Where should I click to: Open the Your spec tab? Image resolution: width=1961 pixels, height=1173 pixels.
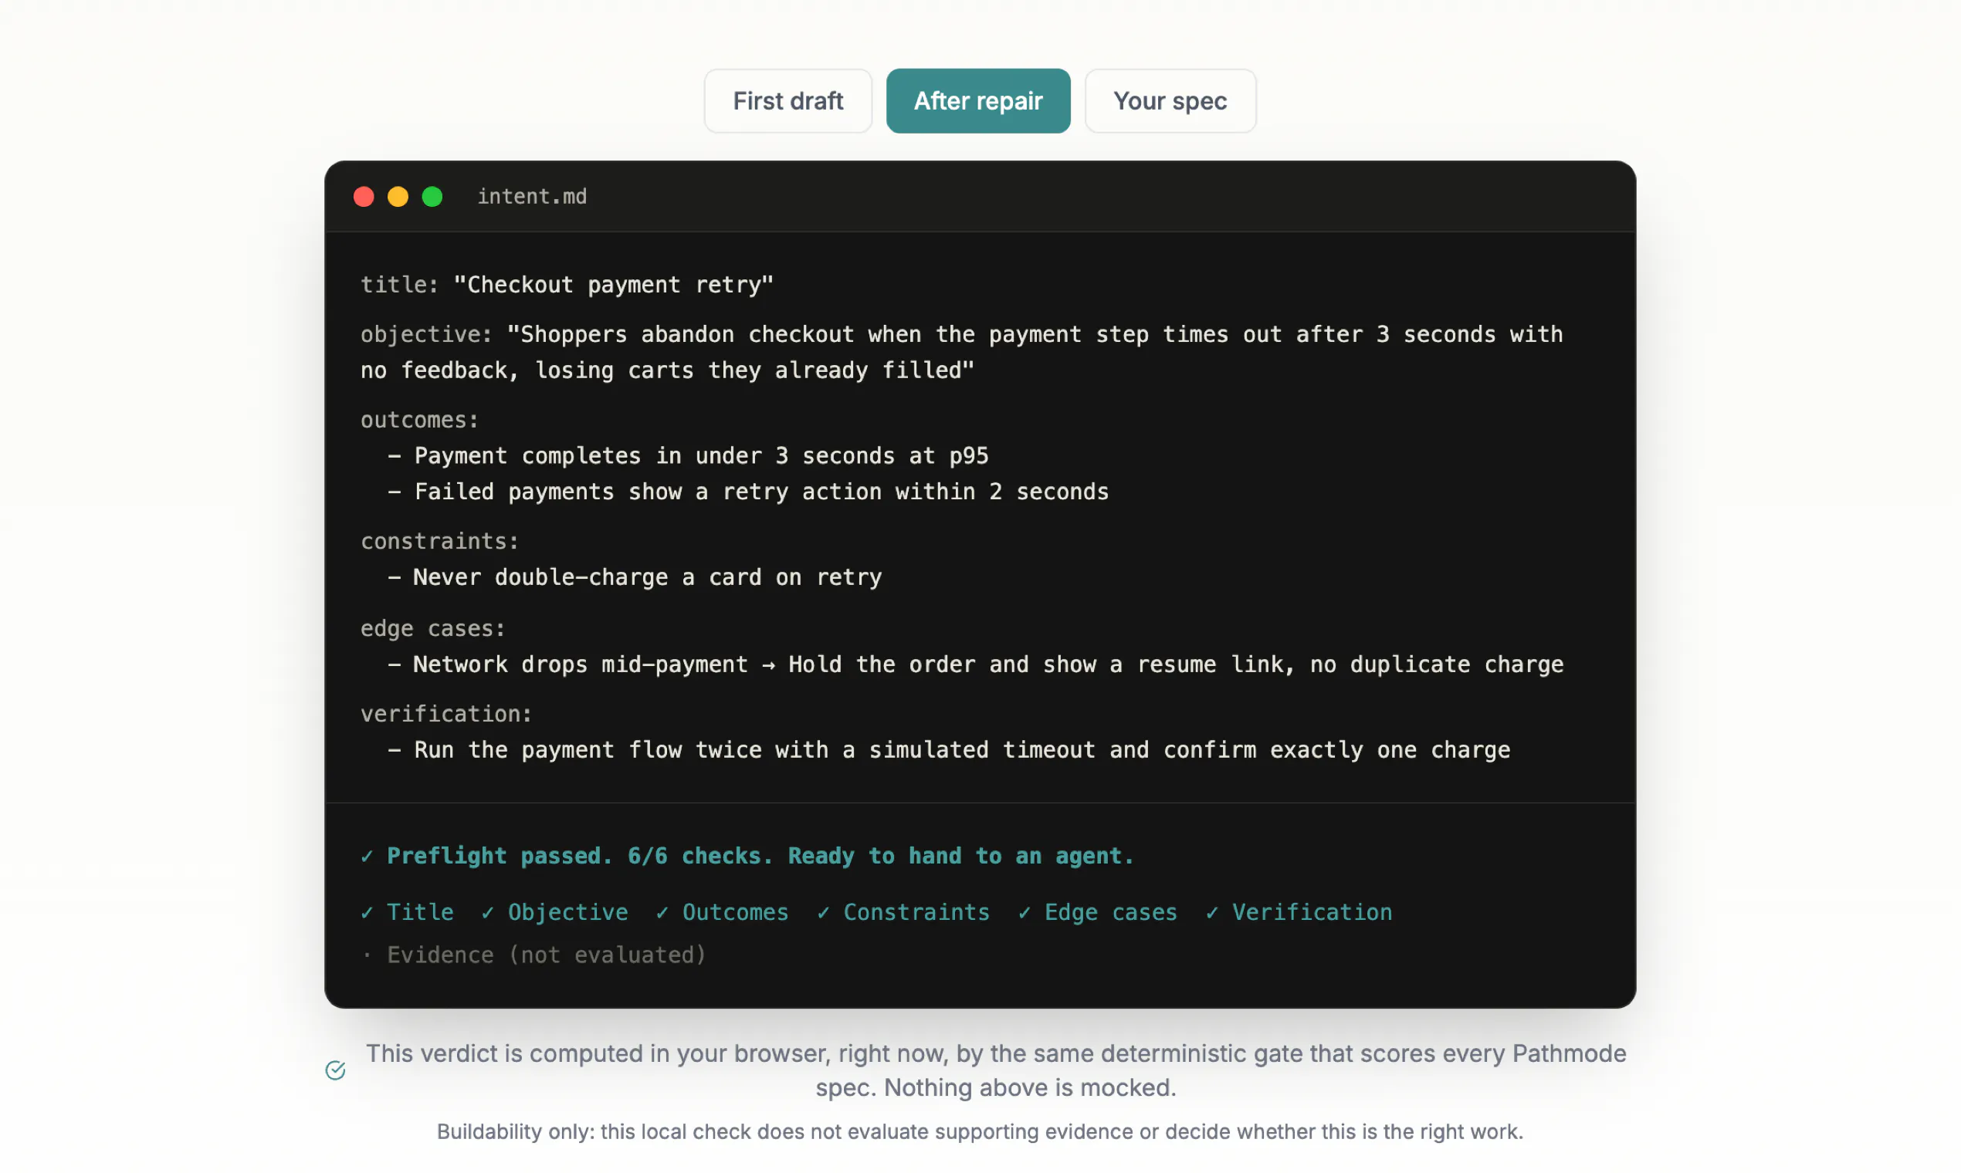pyautogui.click(x=1170, y=101)
